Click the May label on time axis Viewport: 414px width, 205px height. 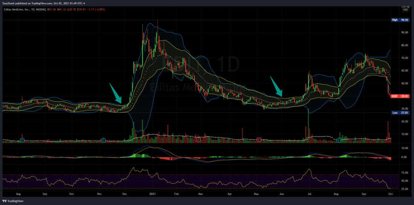[x=256, y=194]
